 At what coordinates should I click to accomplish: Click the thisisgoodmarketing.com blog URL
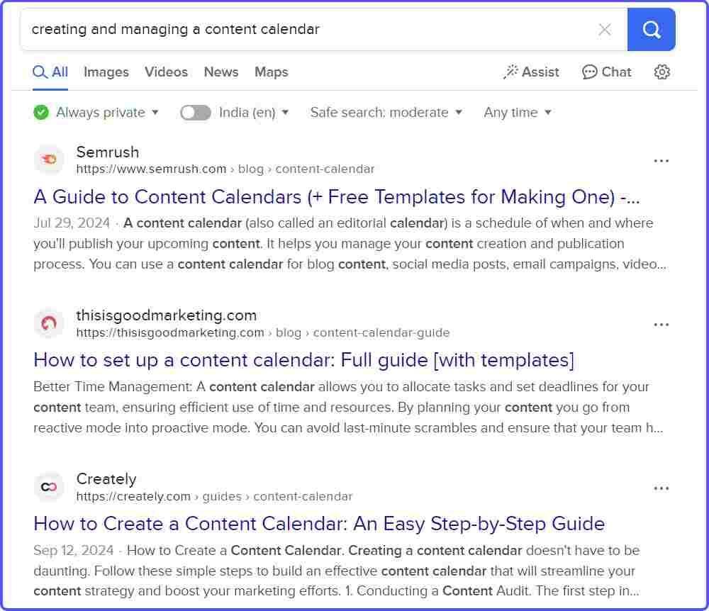tap(263, 332)
